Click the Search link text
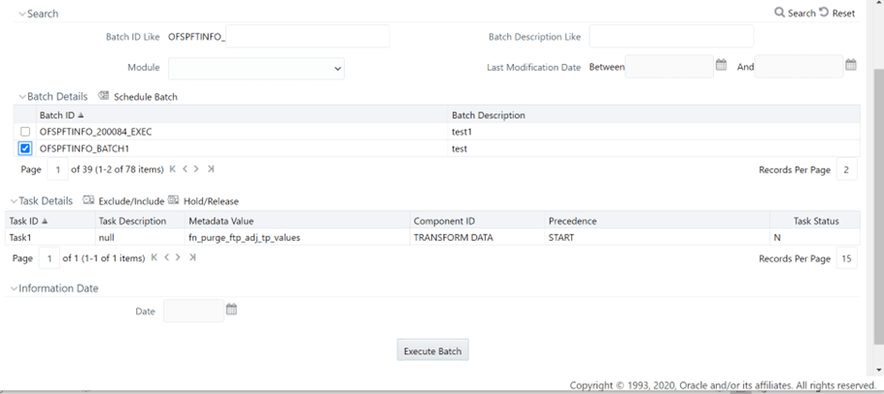884x394 pixels. coord(801,13)
